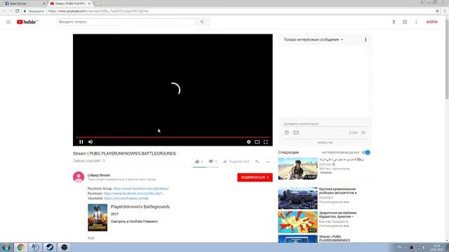Click the red ПОДПИСАТЬСЯ subscribe button
The image size is (449, 252).
pos(255,177)
